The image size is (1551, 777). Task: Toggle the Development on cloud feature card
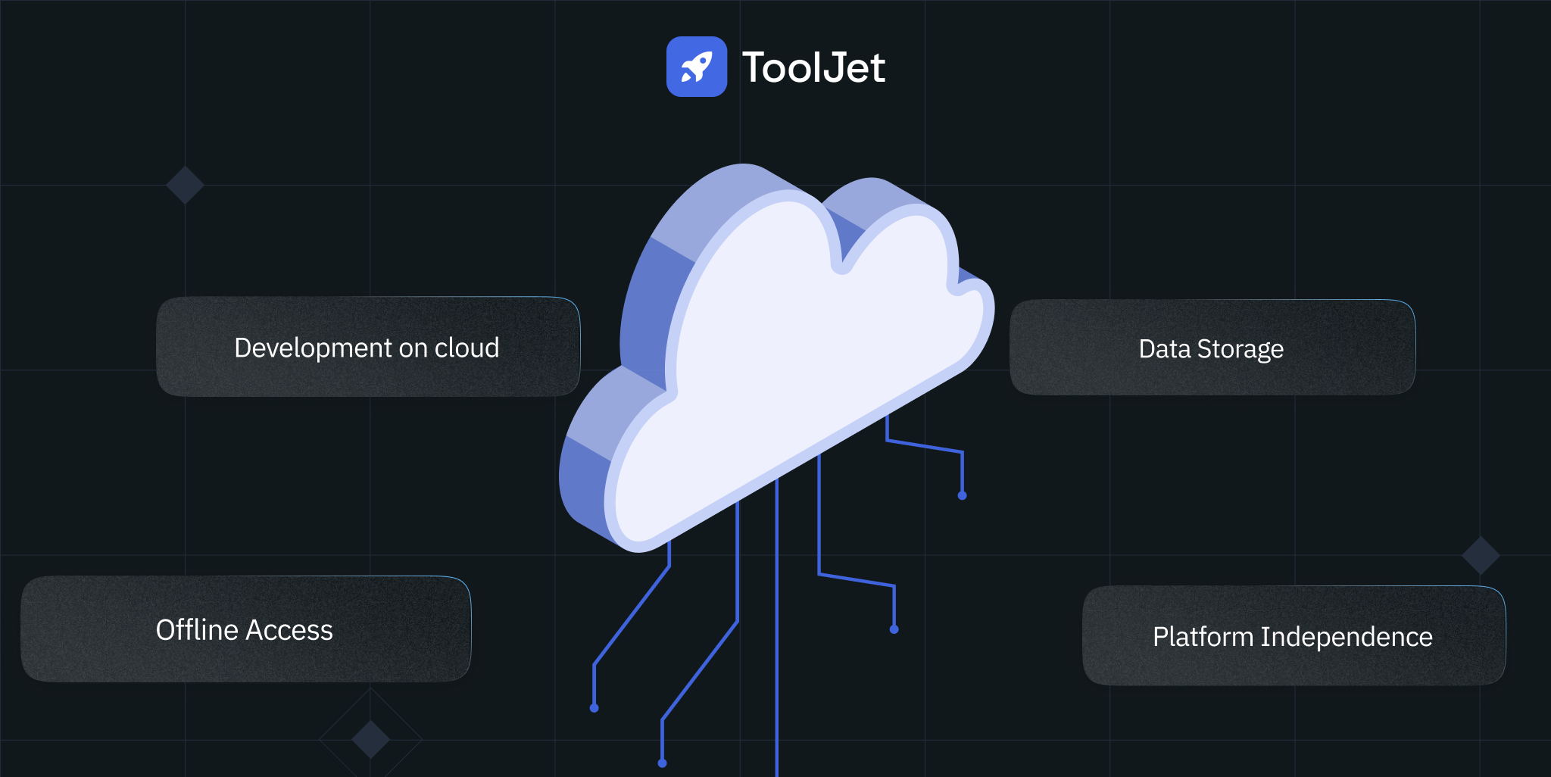point(367,347)
